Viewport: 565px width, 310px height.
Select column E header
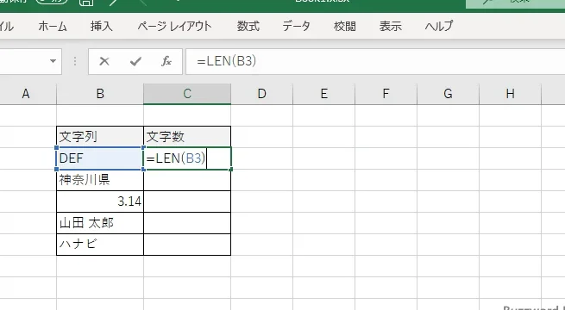pos(324,94)
